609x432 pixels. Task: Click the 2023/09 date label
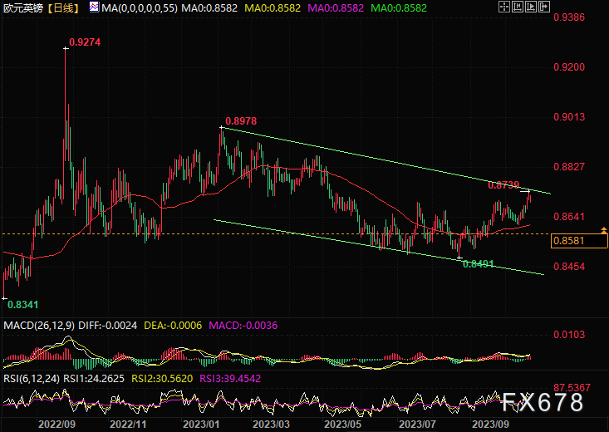[x=490, y=425]
